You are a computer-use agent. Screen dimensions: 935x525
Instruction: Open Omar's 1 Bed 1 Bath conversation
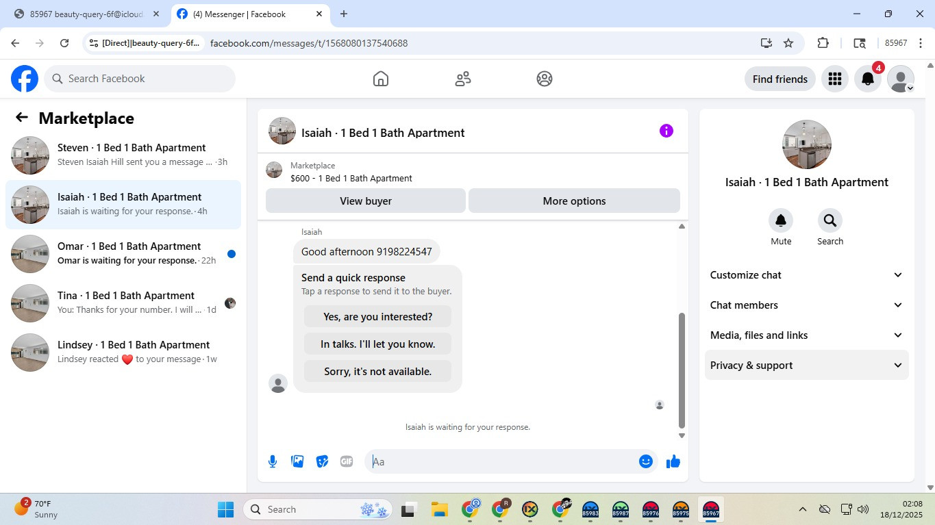pyautogui.click(x=123, y=254)
